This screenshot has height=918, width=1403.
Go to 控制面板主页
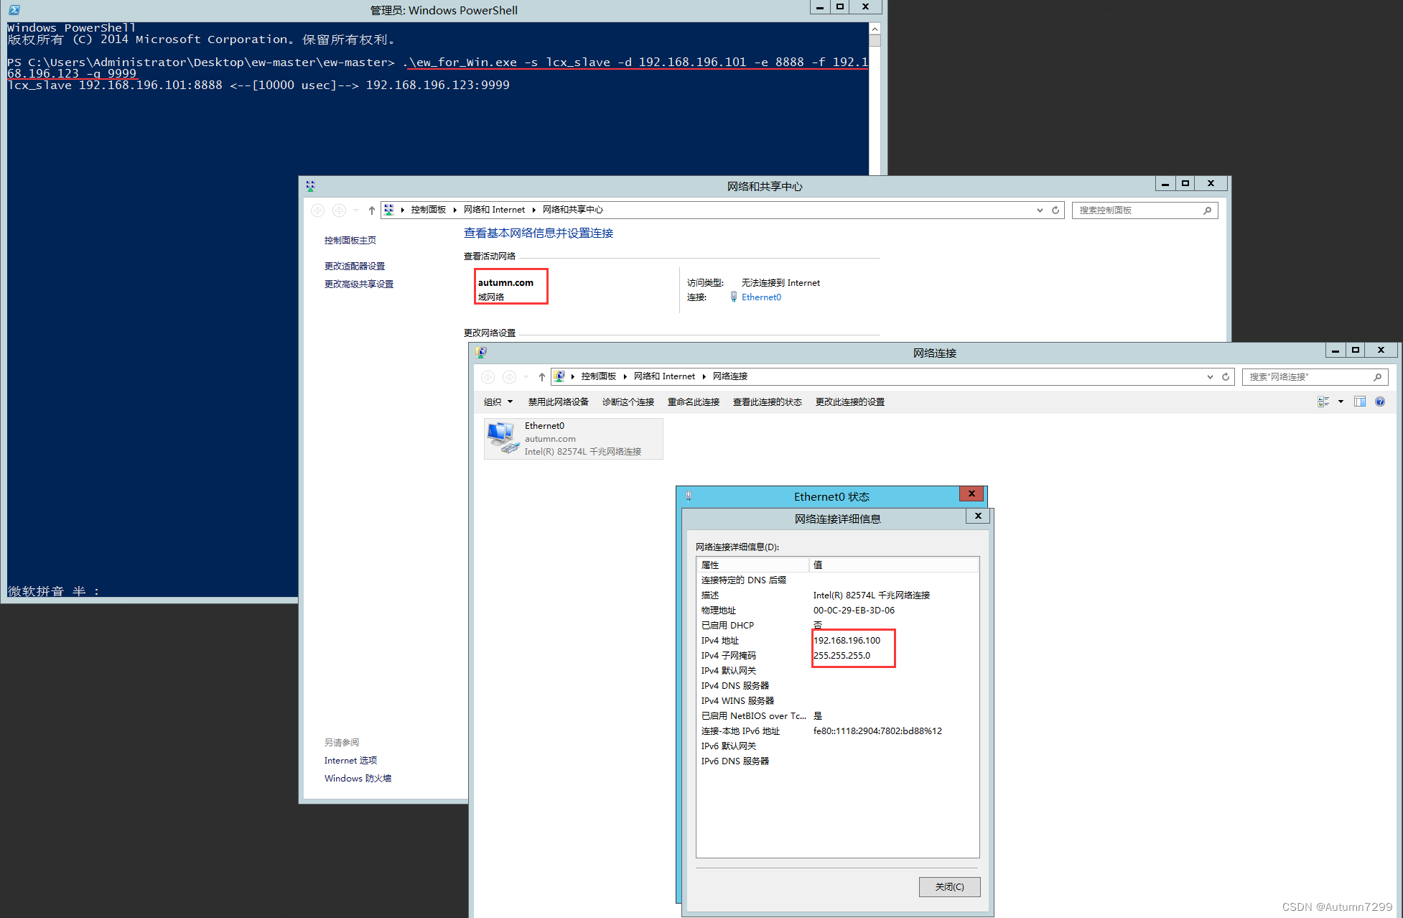tap(350, 241)
